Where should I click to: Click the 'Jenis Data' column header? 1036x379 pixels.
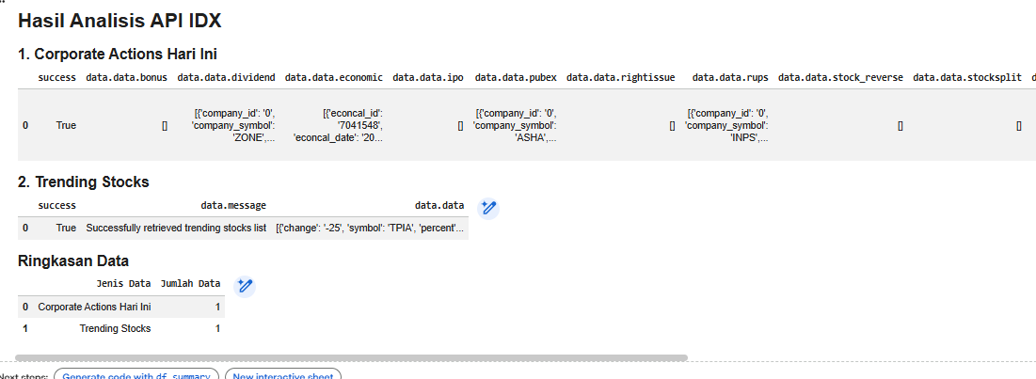click(x=123, y=284)
